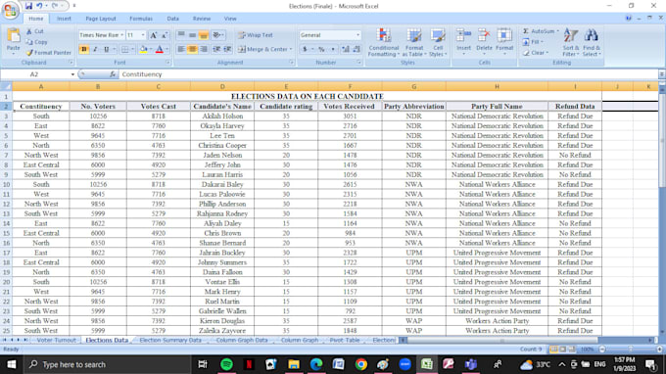This screenshot has height=374, width=666.
Task: Activate the Format Painter
Action: [x=48, y=53]
